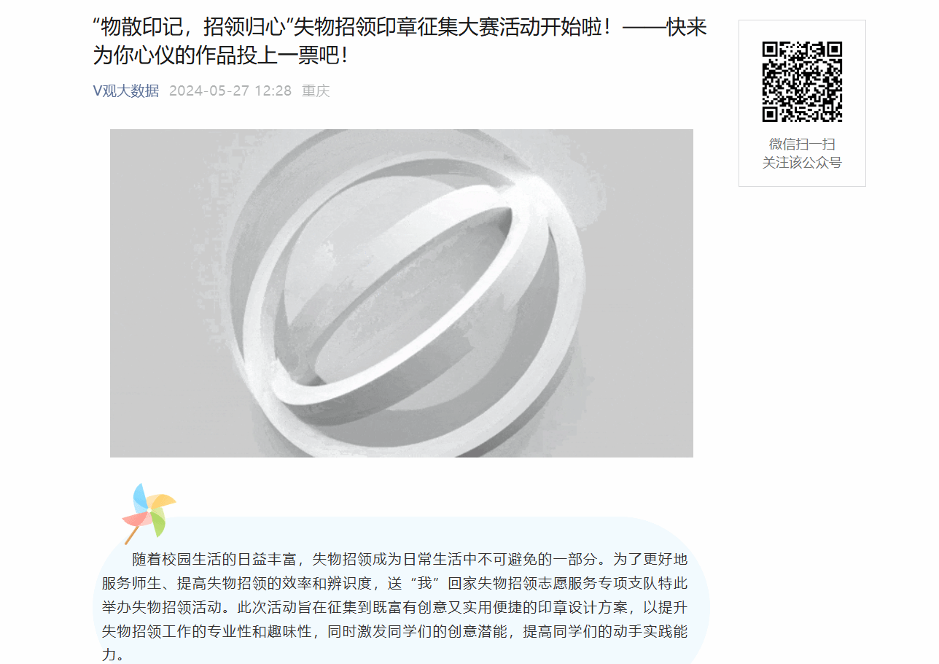The width and height of the screenshot is (939, 664).
Task: Click the 微信扫一扫 caption text
Action: (x=802, y=144)
